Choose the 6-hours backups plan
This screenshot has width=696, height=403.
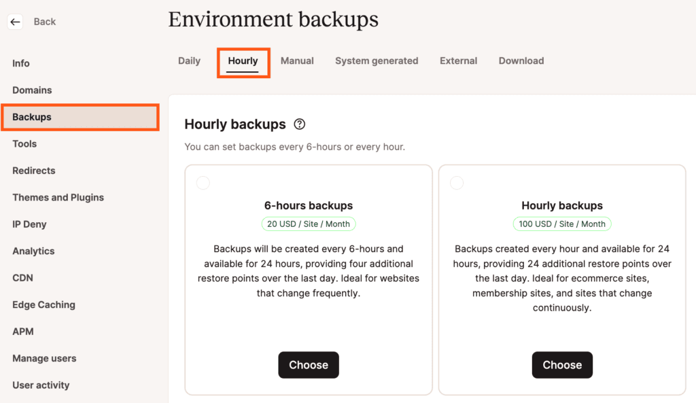[x=308, y=365]
